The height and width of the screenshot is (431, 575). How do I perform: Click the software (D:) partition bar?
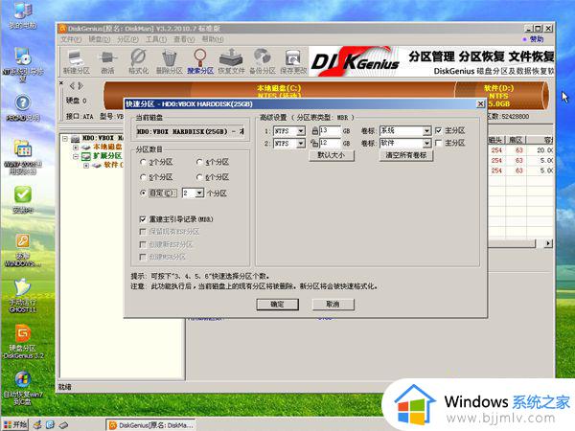501,95
